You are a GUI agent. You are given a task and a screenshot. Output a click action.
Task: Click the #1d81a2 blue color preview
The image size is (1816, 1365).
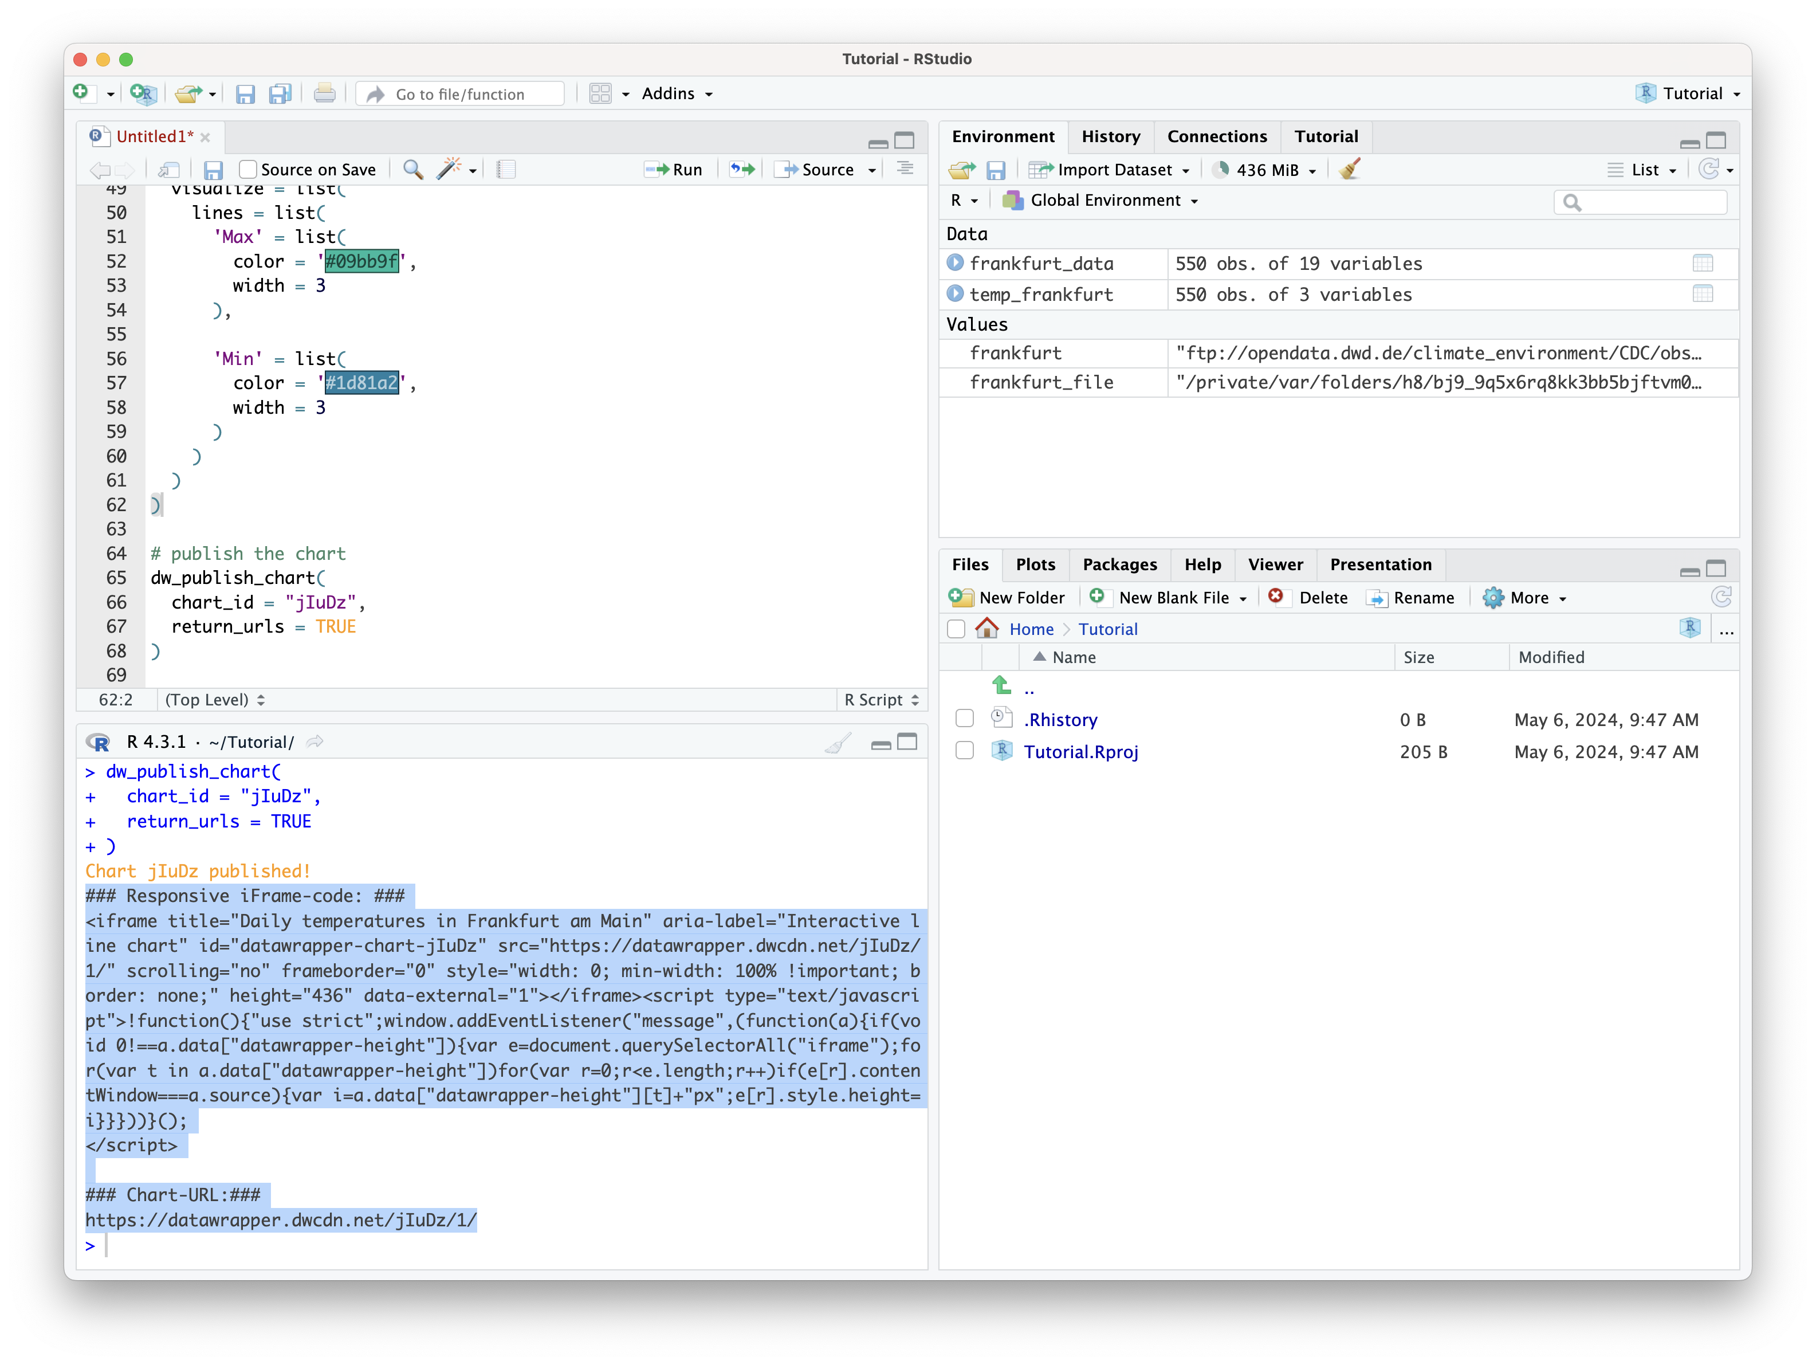[361, 383]
